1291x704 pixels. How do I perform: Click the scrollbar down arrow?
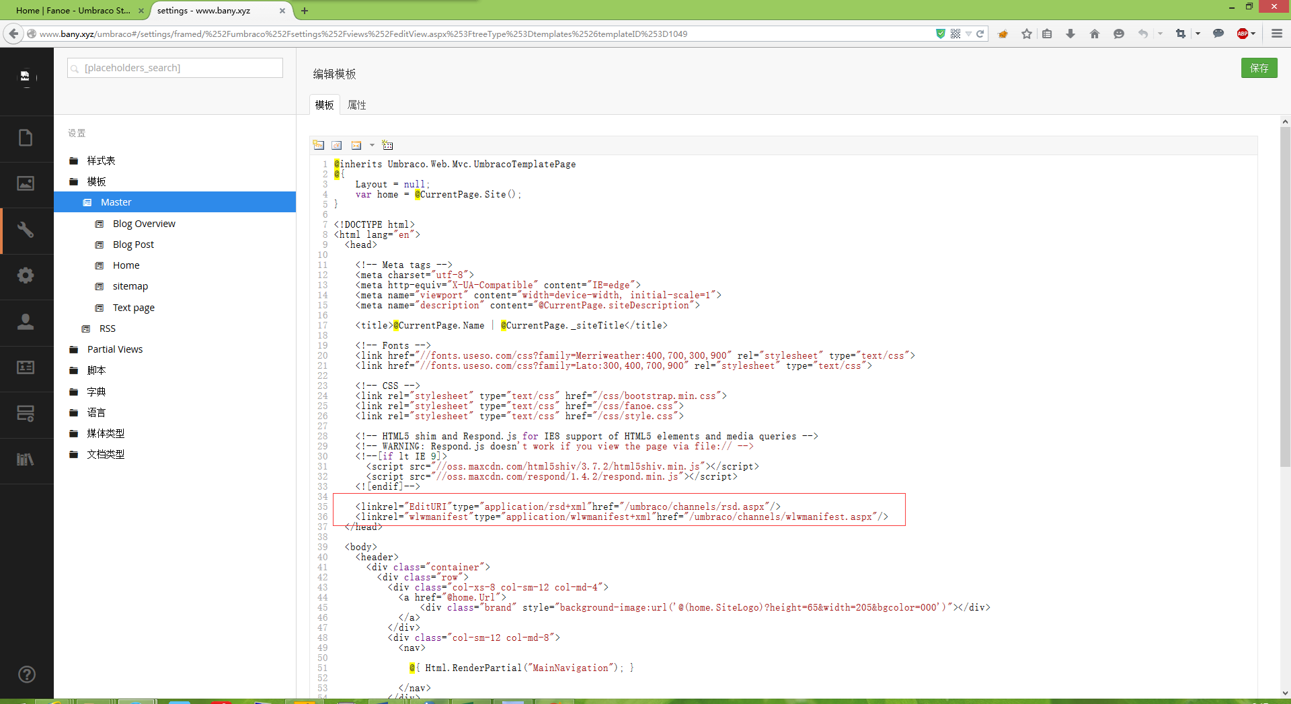[1285, 693]
